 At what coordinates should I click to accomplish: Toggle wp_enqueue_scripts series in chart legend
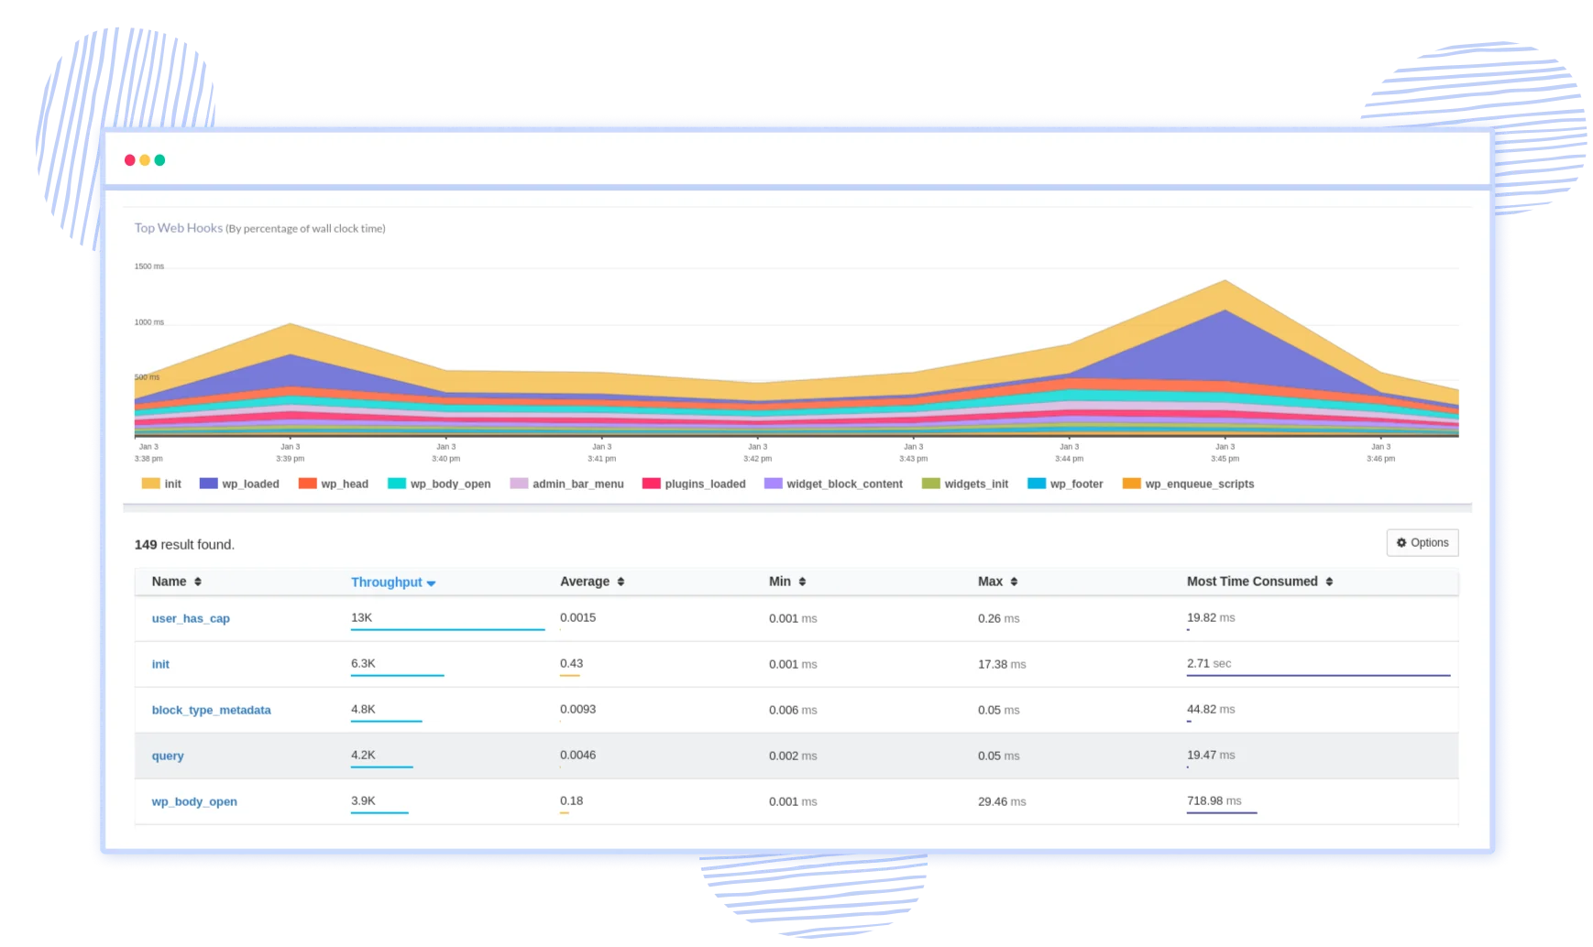coord(1189,484)
